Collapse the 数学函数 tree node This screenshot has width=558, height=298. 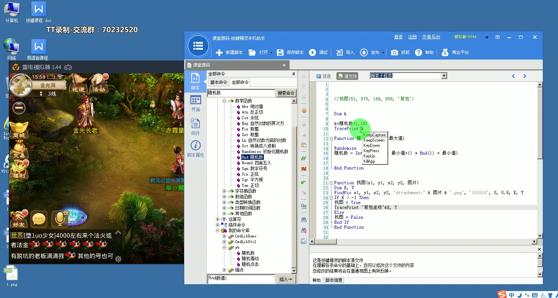click(x=224, y=101)
